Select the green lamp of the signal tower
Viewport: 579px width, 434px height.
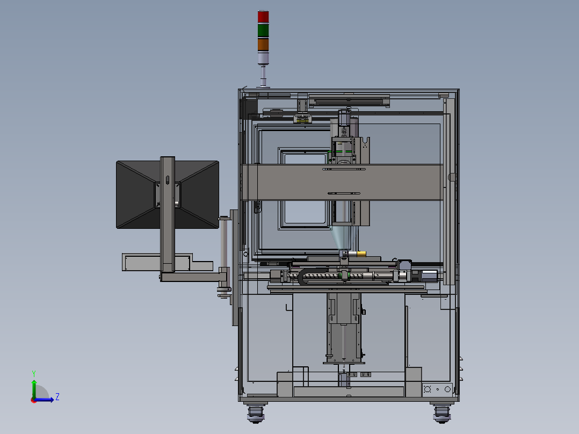(x=263, y=30)
